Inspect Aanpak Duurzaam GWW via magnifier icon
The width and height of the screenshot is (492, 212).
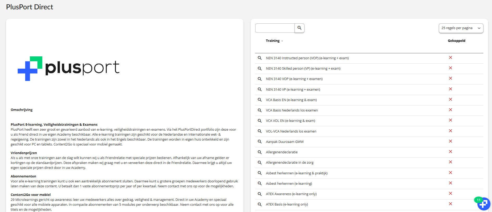[260, 142]
